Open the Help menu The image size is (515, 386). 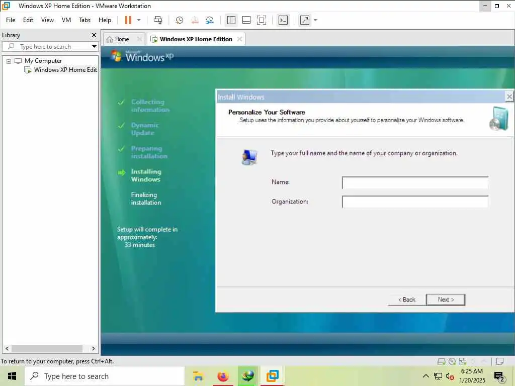click(105, 20)
